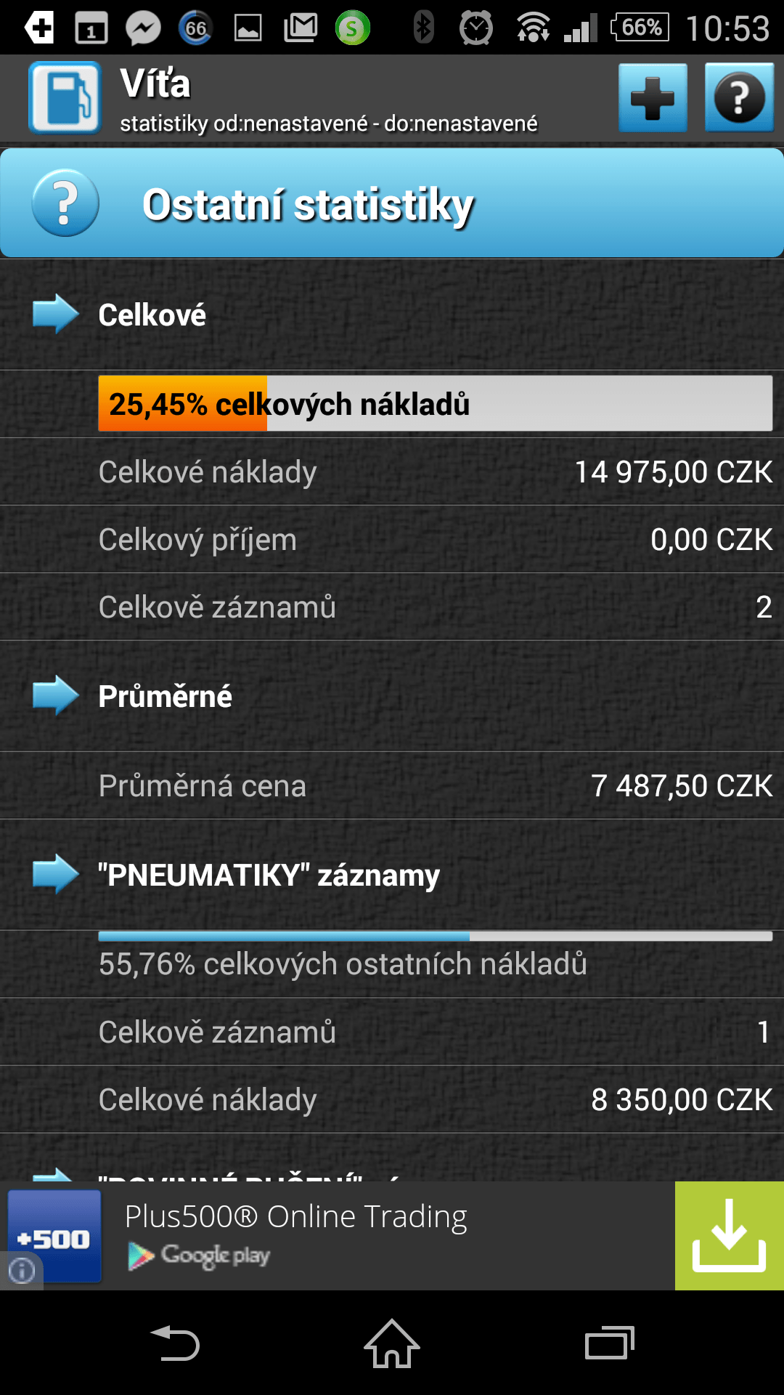
Task: Open help with the question mark button
Action: 739,97
